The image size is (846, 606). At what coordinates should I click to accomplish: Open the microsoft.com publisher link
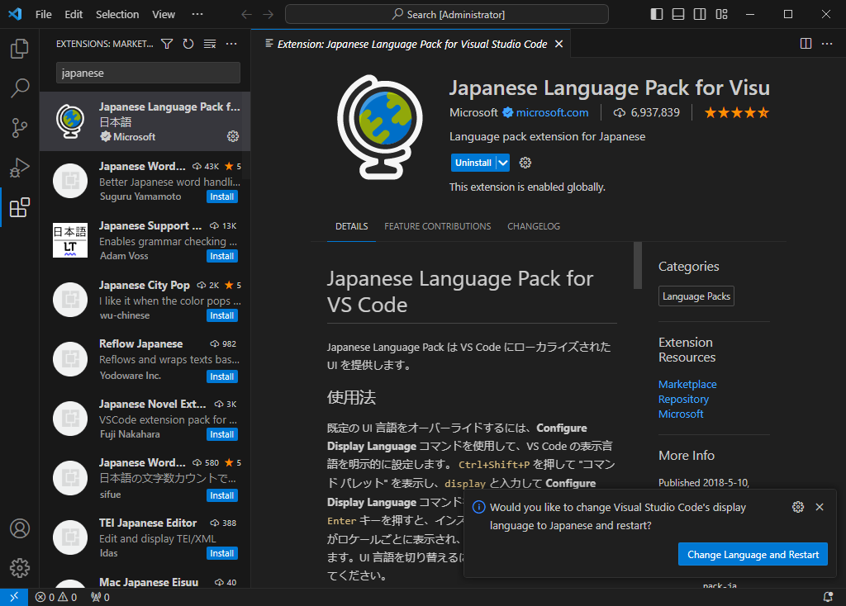(552, 112)
